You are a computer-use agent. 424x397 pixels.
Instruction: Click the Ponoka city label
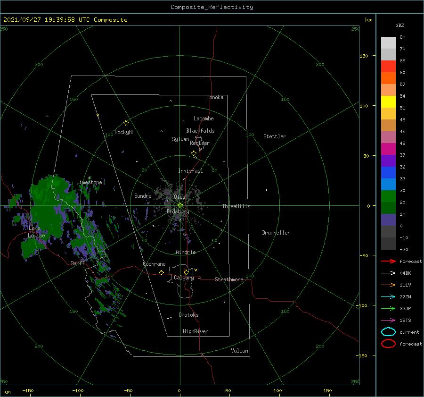[x=215, y=97]
